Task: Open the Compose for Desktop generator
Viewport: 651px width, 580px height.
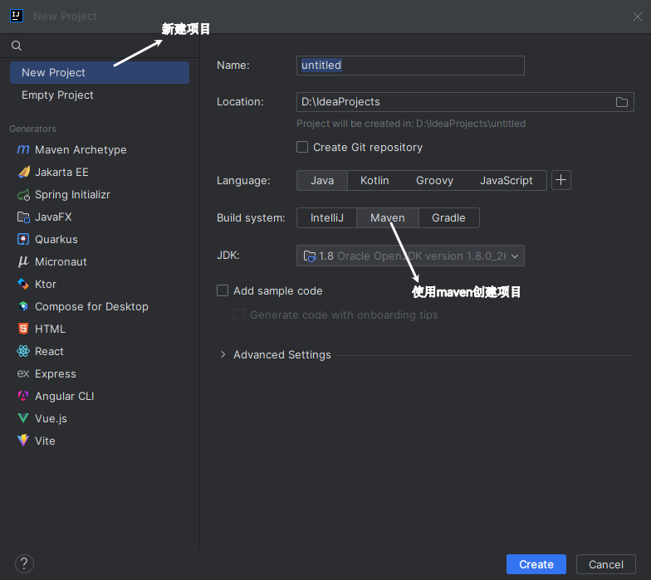Action: pos(91,307)
